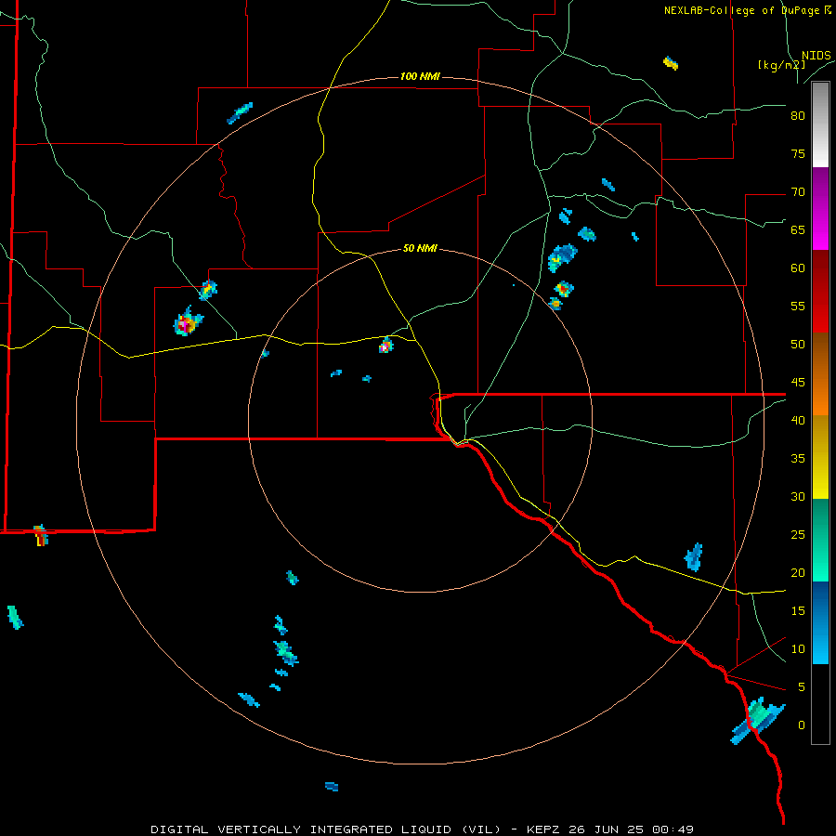Screen dimensions: 836x836
Task: Click the 45 value on the color scale
Action: (x=798, y=383)
